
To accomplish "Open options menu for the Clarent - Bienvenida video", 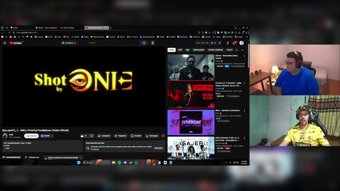I will [244, 56].
